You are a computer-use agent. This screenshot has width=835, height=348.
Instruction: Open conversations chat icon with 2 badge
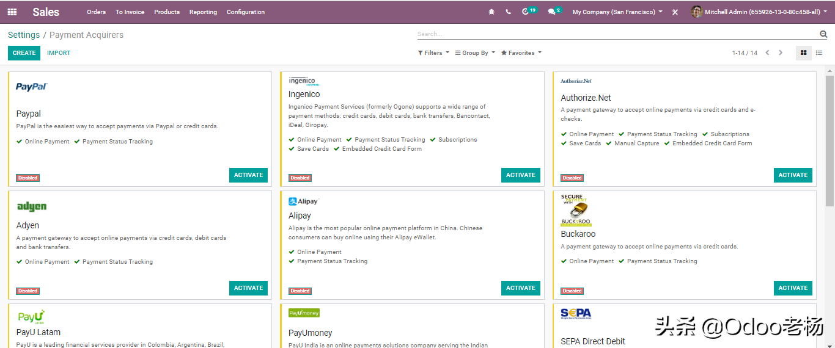pyautogui.click(x=554, y=11)
